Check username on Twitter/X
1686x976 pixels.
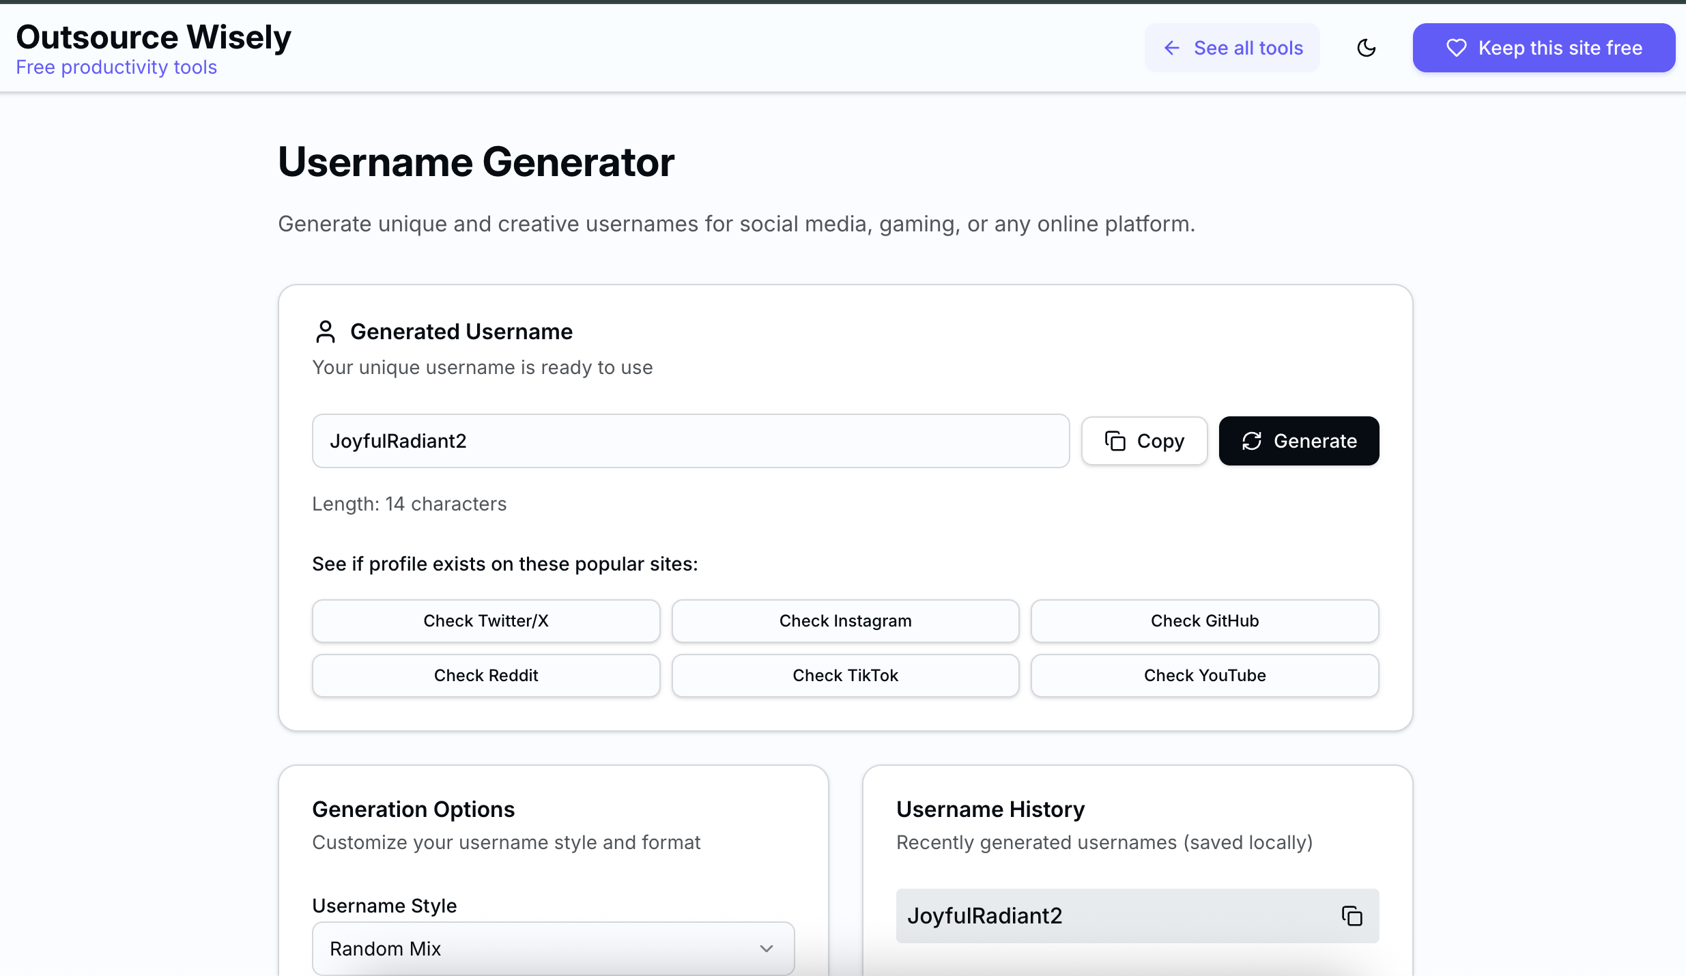486,621
